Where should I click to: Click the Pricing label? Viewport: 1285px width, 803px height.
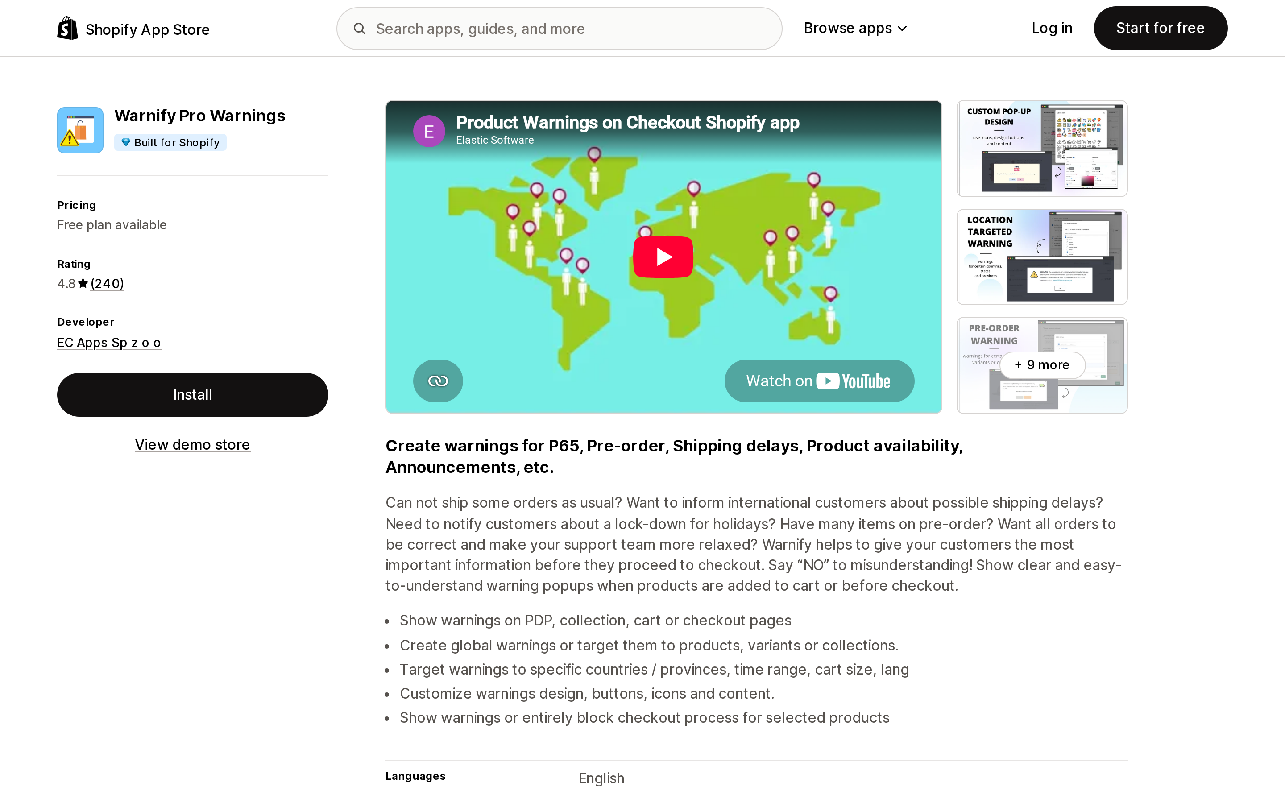76,205
